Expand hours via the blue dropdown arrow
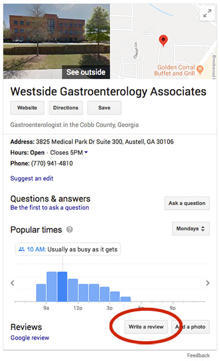220x361 pixels. coord(86,152)
